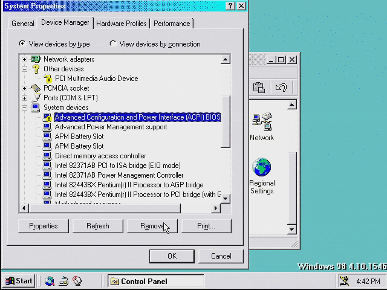
Task: Select Advanced Power Management support text
Action: [x=111, y=127]
